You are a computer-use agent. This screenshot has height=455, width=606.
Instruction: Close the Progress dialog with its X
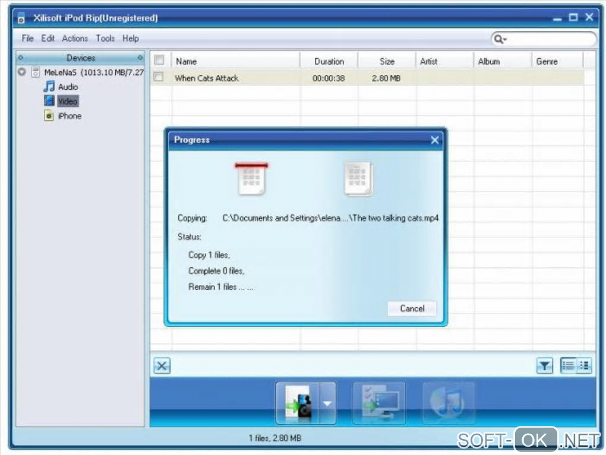pyautogui.click(x=435, y=140)
